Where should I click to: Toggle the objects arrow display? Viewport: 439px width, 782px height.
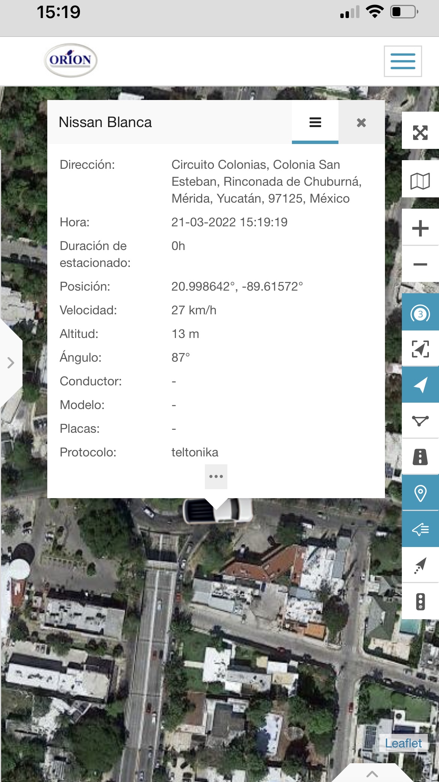[420, 385]
